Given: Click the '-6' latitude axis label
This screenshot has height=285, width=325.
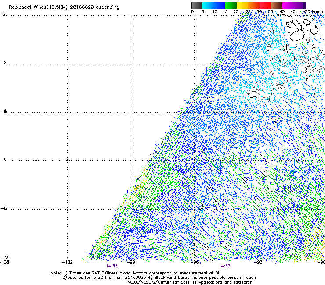Looking at the screenshot, I should point(4,160).
